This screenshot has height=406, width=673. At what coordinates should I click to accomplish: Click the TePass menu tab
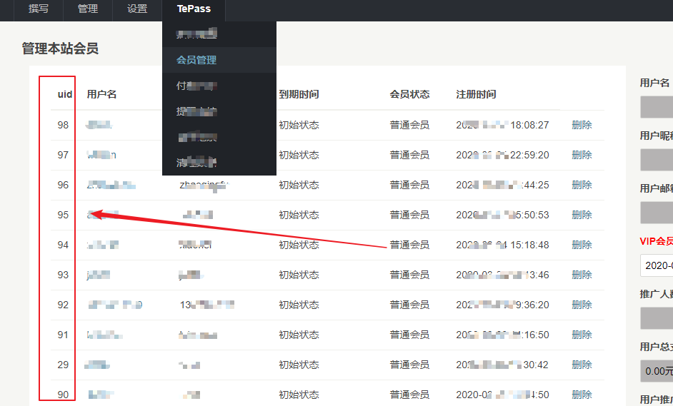point(194,9)
